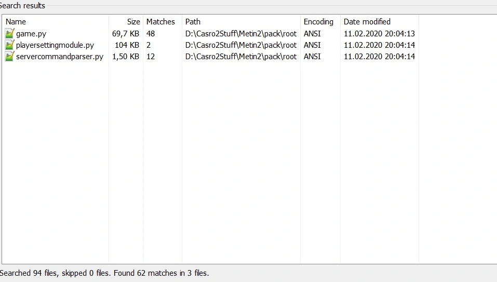Sort by Path column header

193,22
